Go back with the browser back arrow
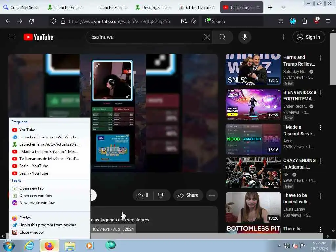The image size is (336, 252). (x=8, y=21)
